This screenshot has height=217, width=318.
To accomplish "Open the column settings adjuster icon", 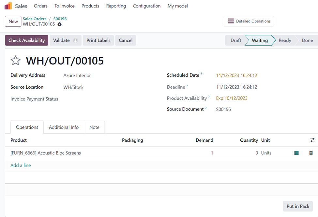I will coord(312,140).
